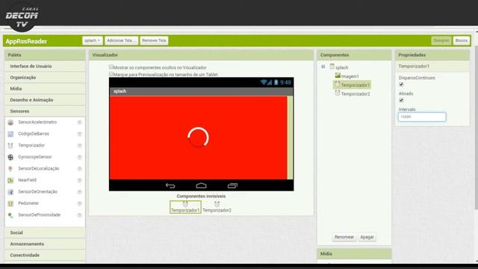Open help for SensorDeLocalização

click(x=79, y=169)
